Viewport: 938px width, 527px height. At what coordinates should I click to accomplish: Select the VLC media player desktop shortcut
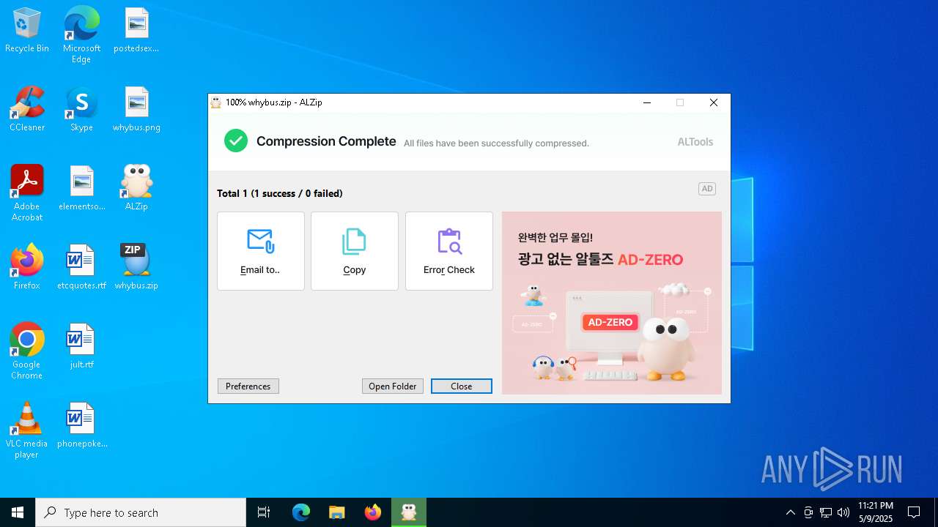pyautogui.click(x=27, y=430)
